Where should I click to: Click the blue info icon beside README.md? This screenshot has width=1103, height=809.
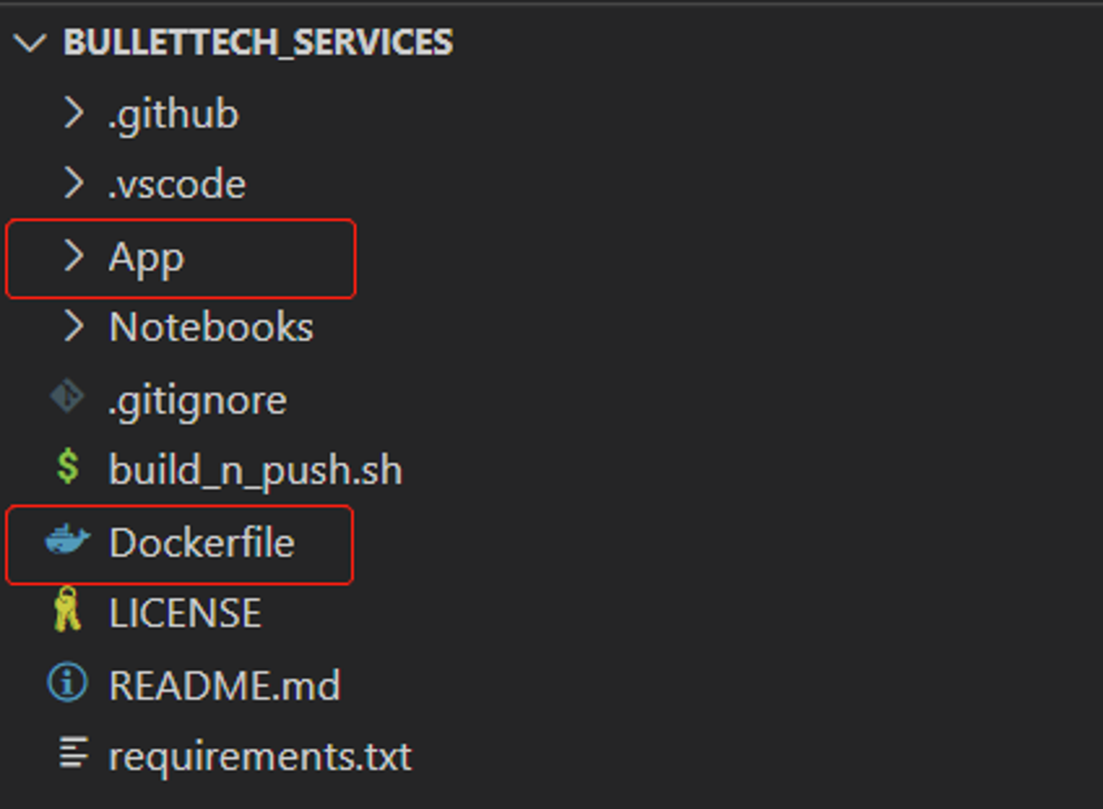coord(67,682)
